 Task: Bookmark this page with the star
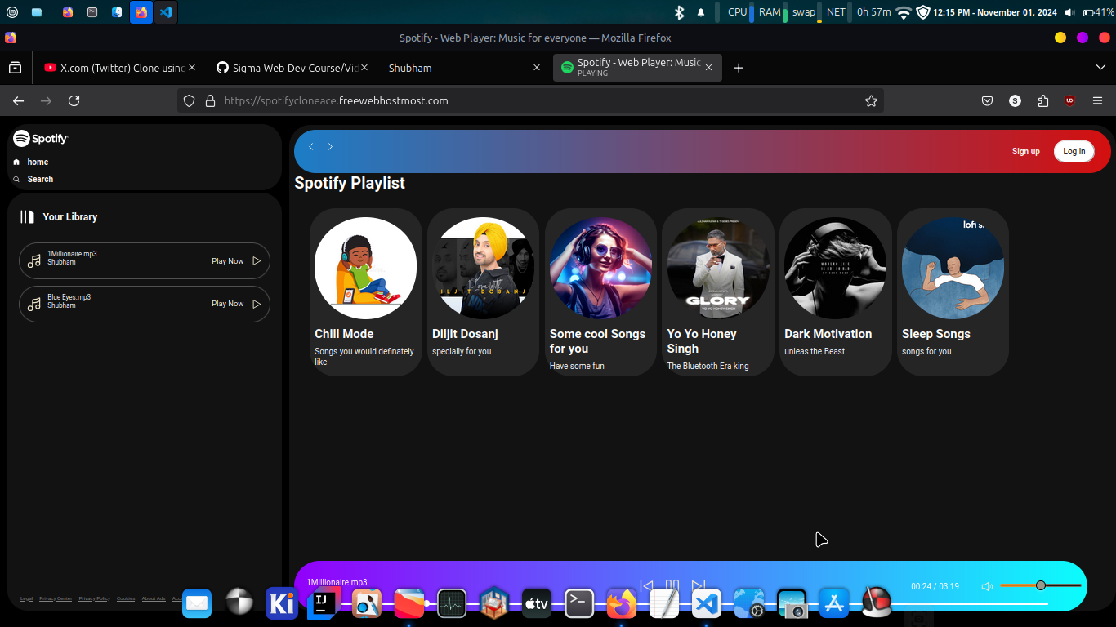point(871,100)
